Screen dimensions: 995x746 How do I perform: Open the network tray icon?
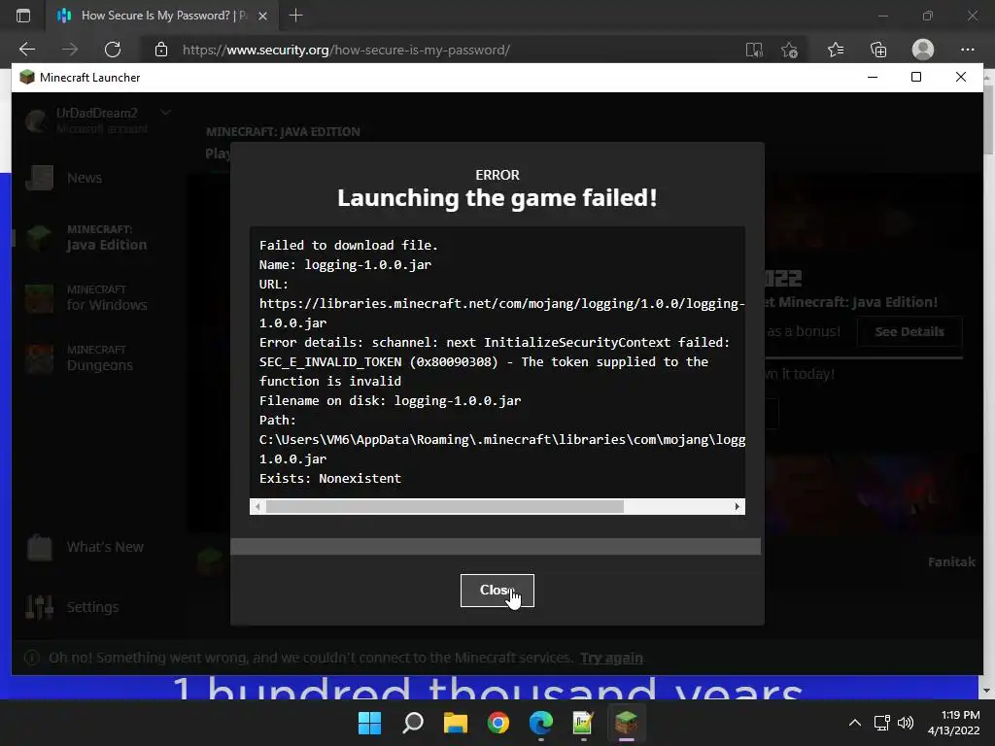(881, 723)
